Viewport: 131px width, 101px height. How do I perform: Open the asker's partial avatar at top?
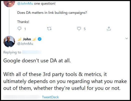[9, 4]
